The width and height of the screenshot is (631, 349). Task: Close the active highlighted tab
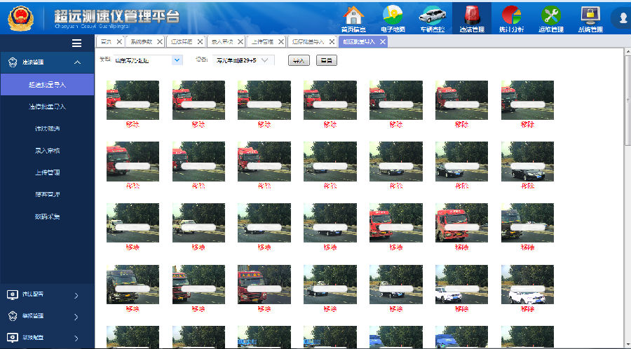(383, 42)
